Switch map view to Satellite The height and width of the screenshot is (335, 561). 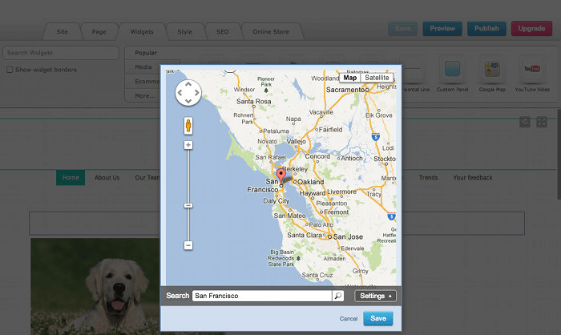(x=377, y=78)
